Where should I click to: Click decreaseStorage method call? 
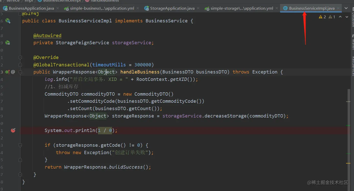[225, 116]
